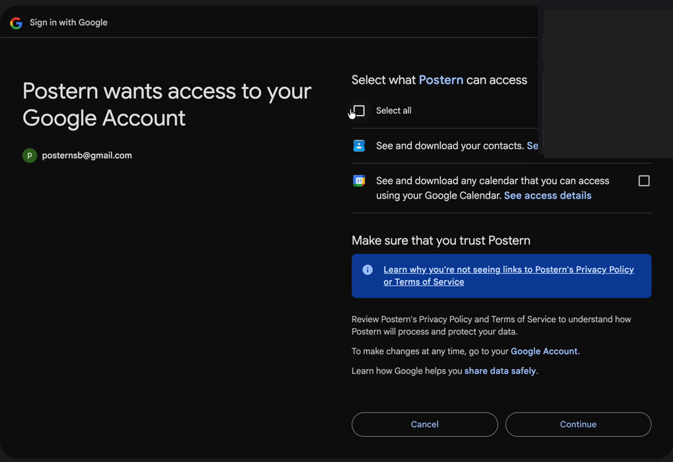Click the green P account avatar
The image size is (673, 462).
pyautogui.click(x=30, y=156)
